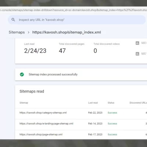Select the total discovered videos value 0
This screenshot has height=147, width=147.
tap(95, 51)
